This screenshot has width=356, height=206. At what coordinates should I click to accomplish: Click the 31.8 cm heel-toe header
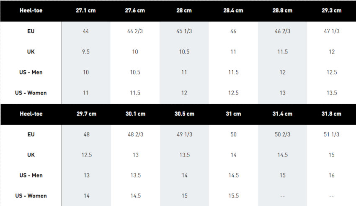click(331, 114)
